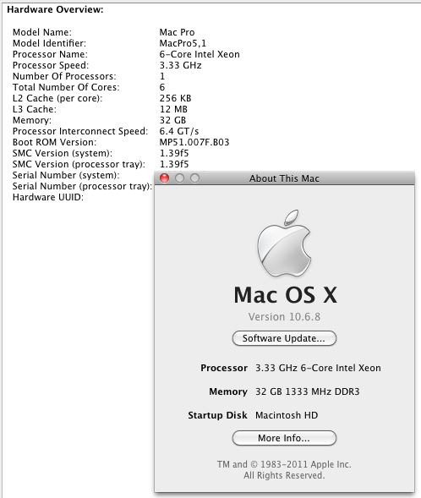Click Boot ROM version MP51.007F.B03
This screenshot has width=421, height=498.
pyautogui.click(x=194, y=142)
